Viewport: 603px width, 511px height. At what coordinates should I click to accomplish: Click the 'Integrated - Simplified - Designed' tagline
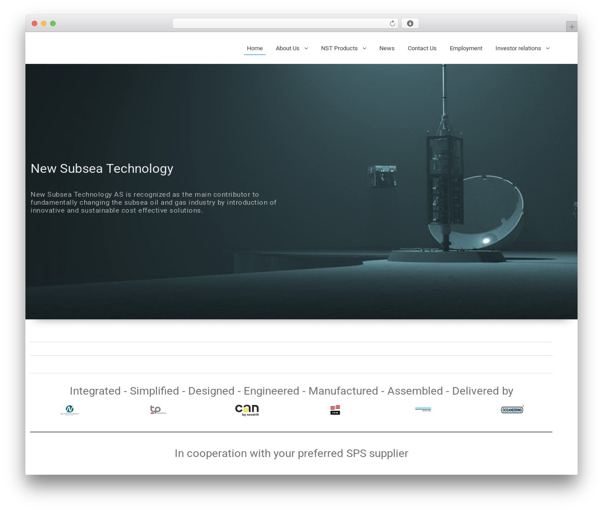pos(291,391)
